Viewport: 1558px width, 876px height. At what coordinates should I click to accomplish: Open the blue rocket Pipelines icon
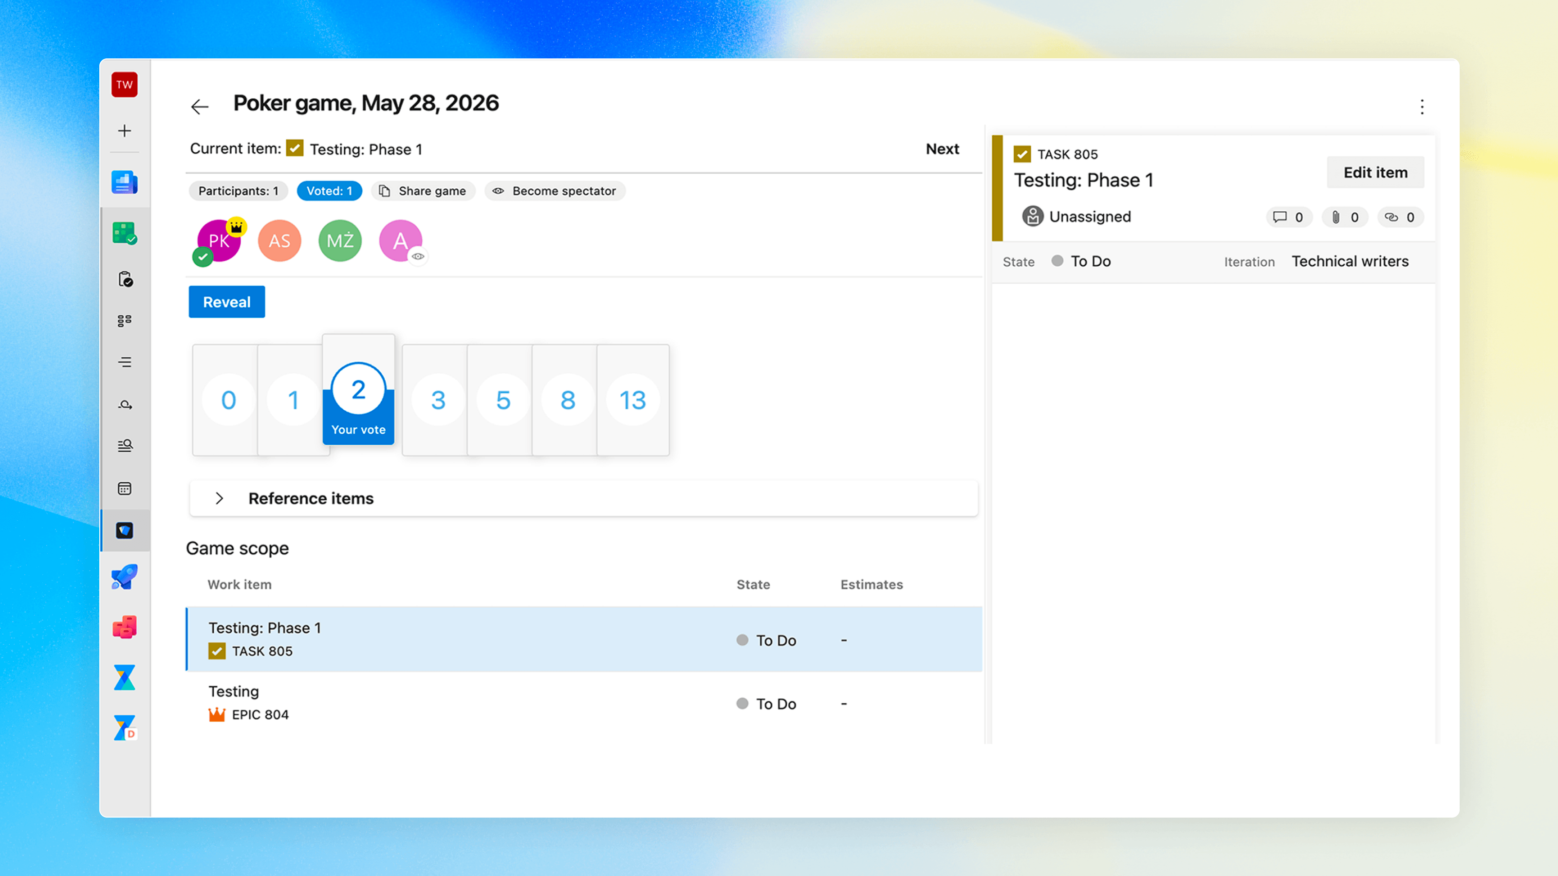click(x=125, y=577)
